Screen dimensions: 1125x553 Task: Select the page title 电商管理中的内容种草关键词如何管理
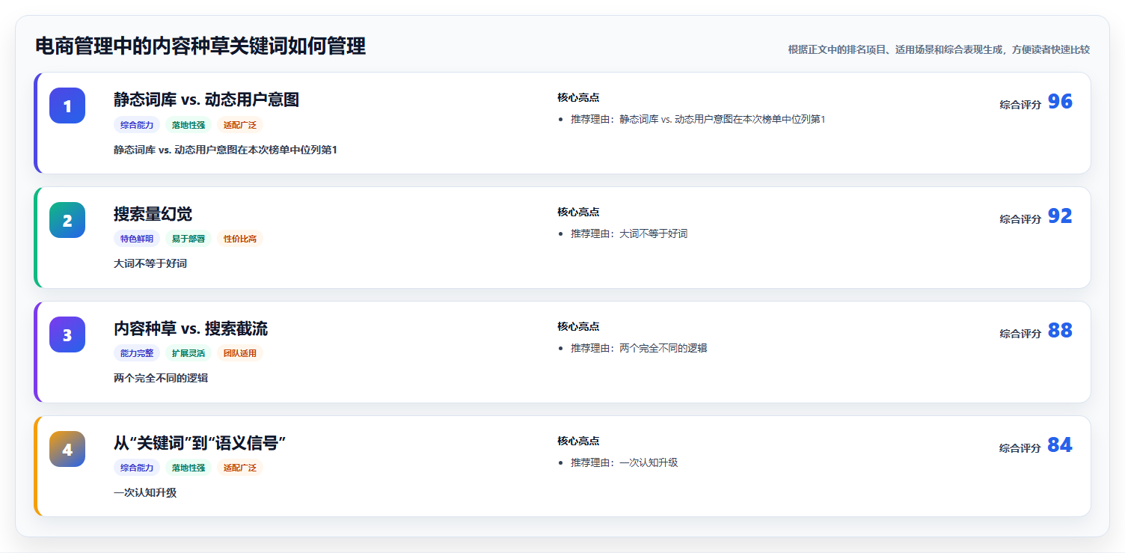pyautogui.click(x=200, y=46)
